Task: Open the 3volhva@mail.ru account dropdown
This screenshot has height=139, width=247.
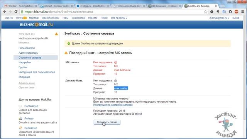Action: point(219,18)
